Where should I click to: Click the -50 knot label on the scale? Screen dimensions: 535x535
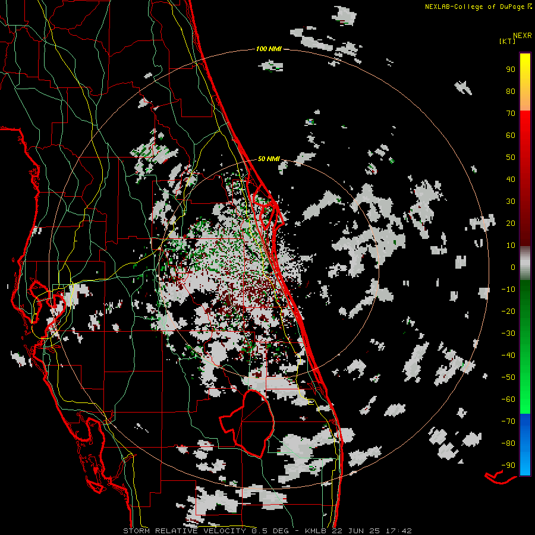[508, 377]
